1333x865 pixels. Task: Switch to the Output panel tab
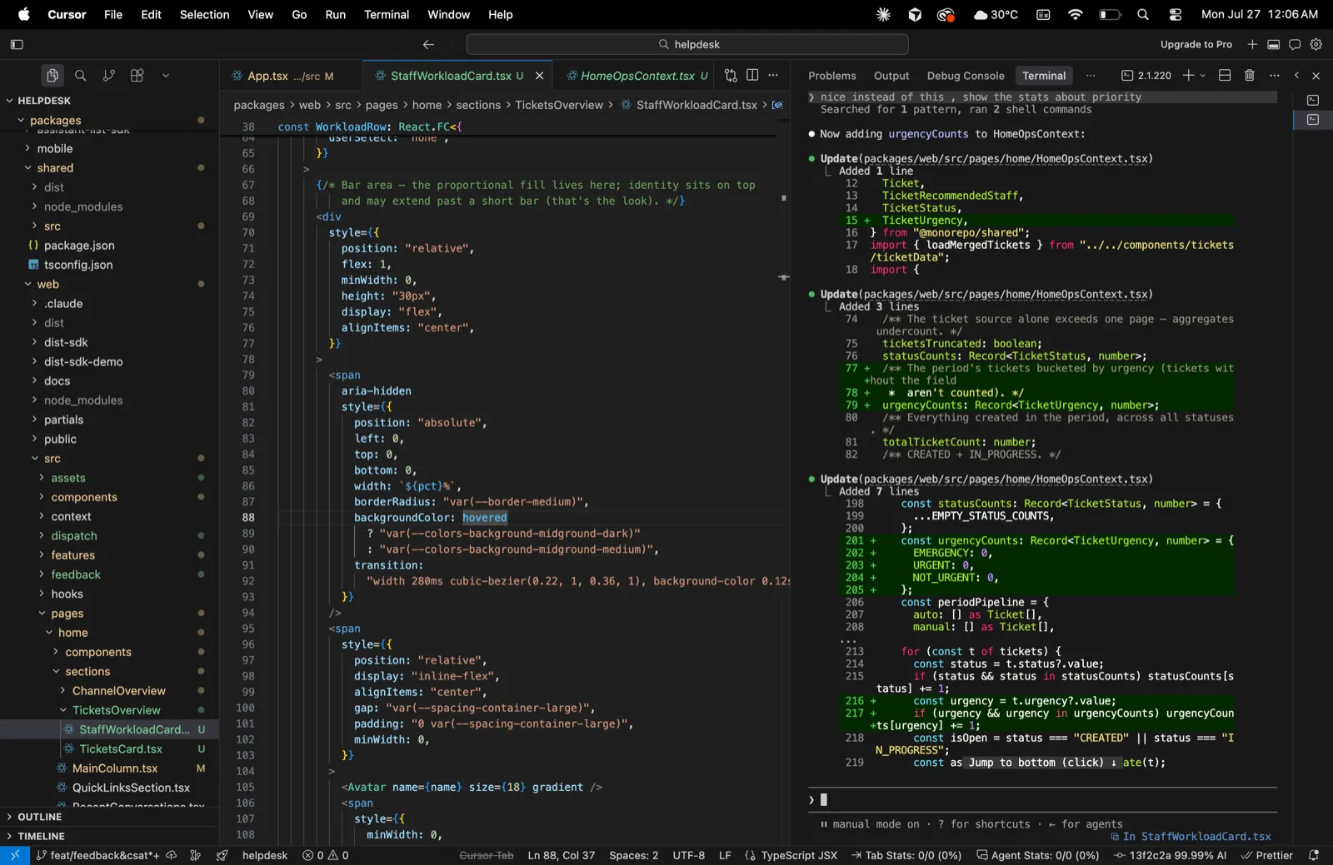click(891, 76)
